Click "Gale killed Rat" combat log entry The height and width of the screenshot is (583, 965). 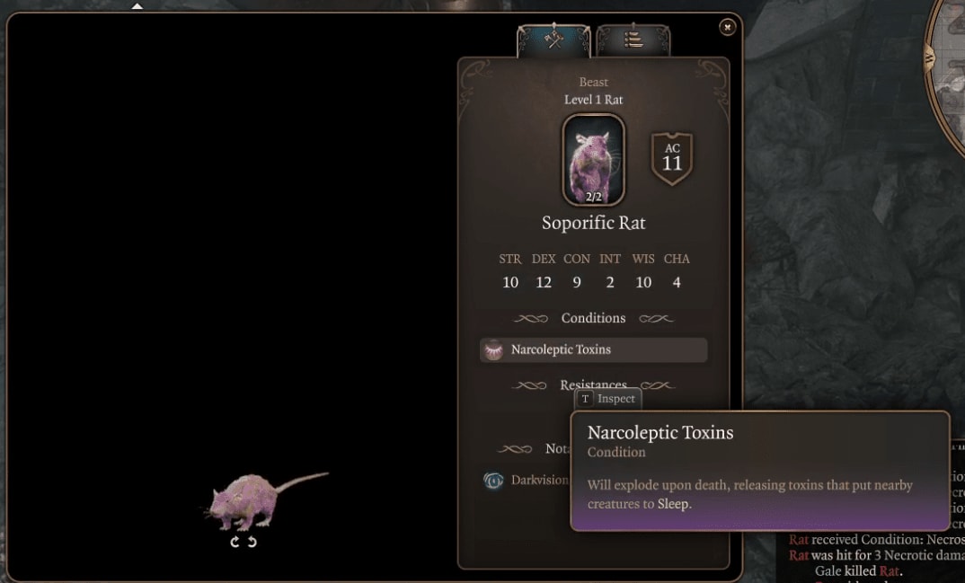tap(858, 571)
